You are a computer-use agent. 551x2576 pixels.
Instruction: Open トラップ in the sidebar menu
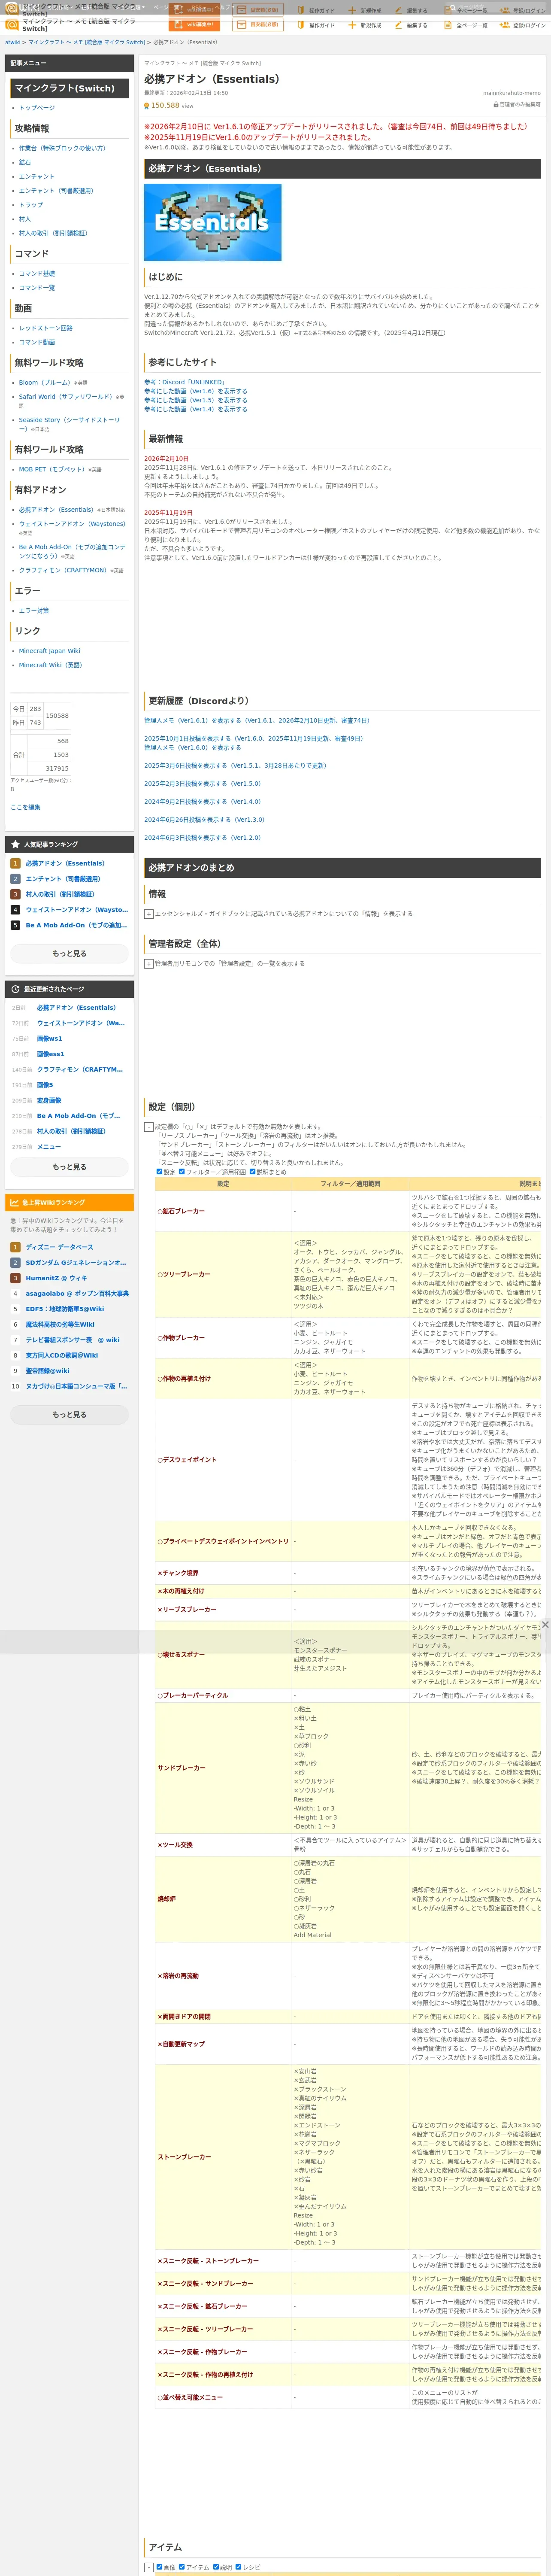(x=31, y=205)
